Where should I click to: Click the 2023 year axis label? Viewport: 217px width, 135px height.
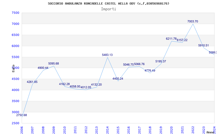(x=204, y=130)
